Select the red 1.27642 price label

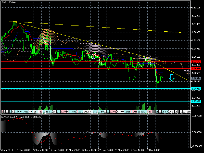[196, 62]
